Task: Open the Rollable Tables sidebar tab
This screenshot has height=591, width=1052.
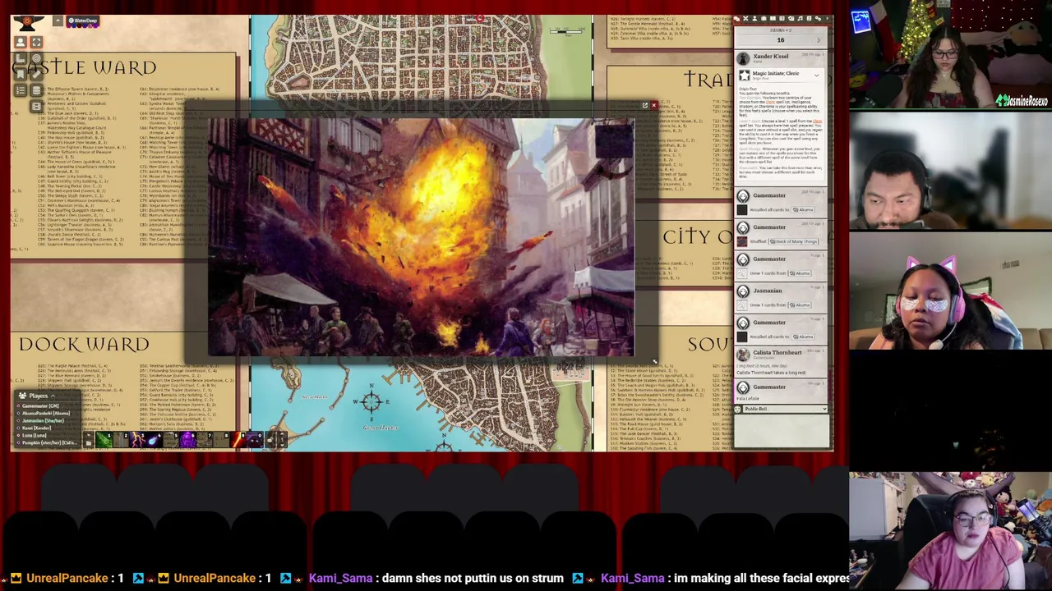Action: pos(782,19)
